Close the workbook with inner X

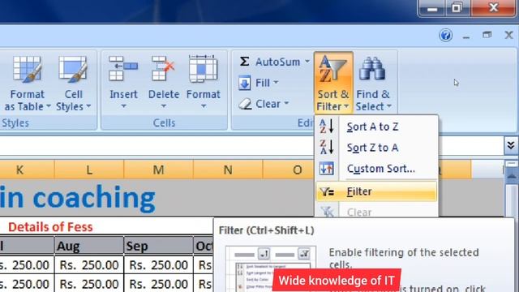[508, 34]
